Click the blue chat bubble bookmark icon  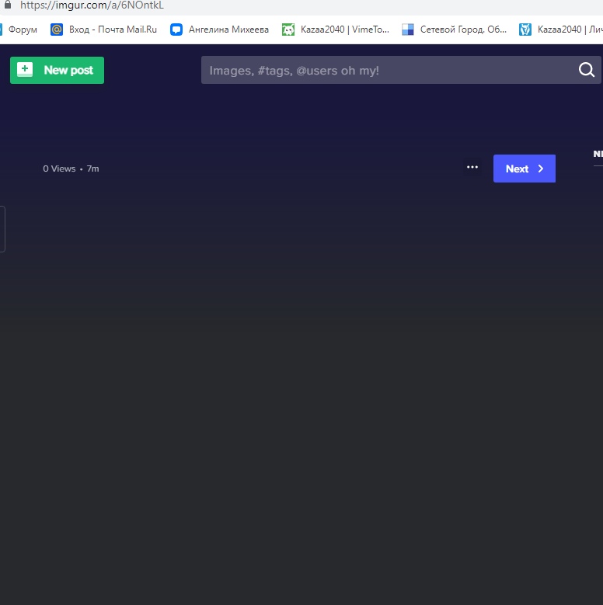click(x=176, y=30)
